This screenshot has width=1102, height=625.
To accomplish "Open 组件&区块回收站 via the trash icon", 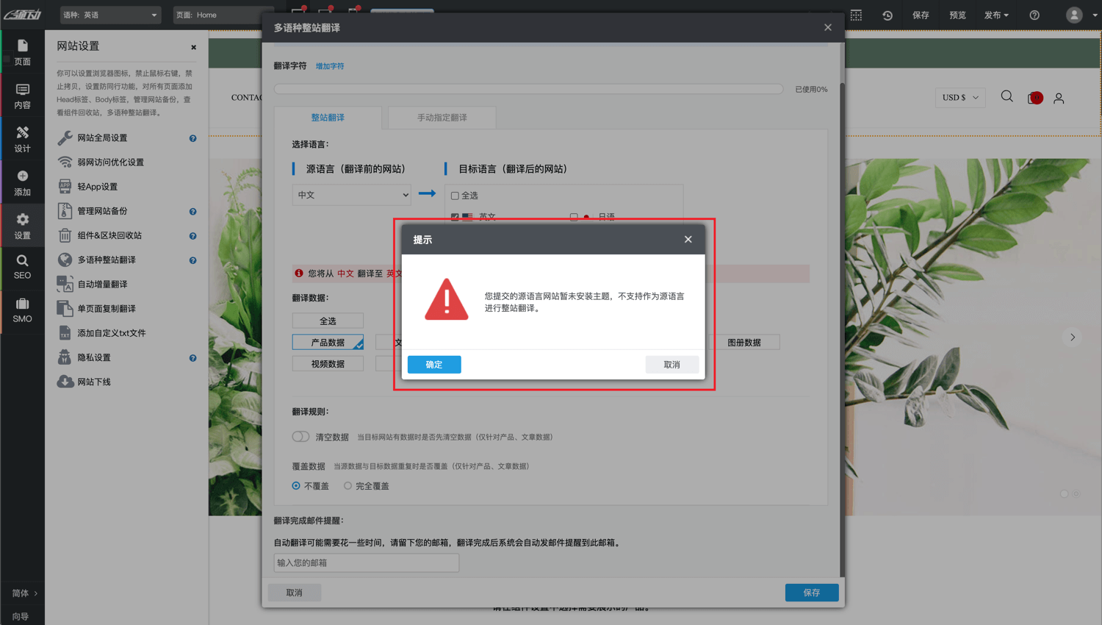I will [66, 235].
